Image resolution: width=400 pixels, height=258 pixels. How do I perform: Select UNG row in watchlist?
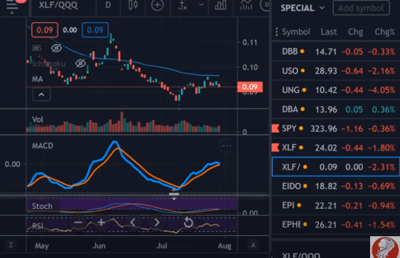pos(336,90)
